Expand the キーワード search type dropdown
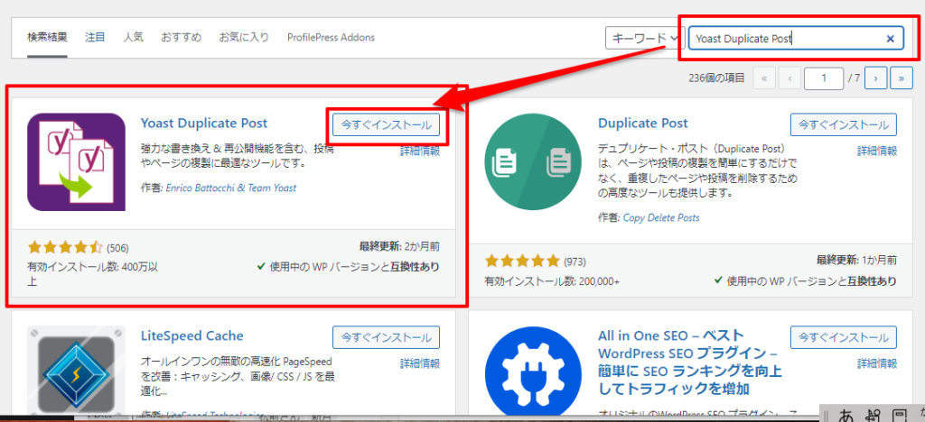The image size is (925, 422). click(x=645, y=38)
